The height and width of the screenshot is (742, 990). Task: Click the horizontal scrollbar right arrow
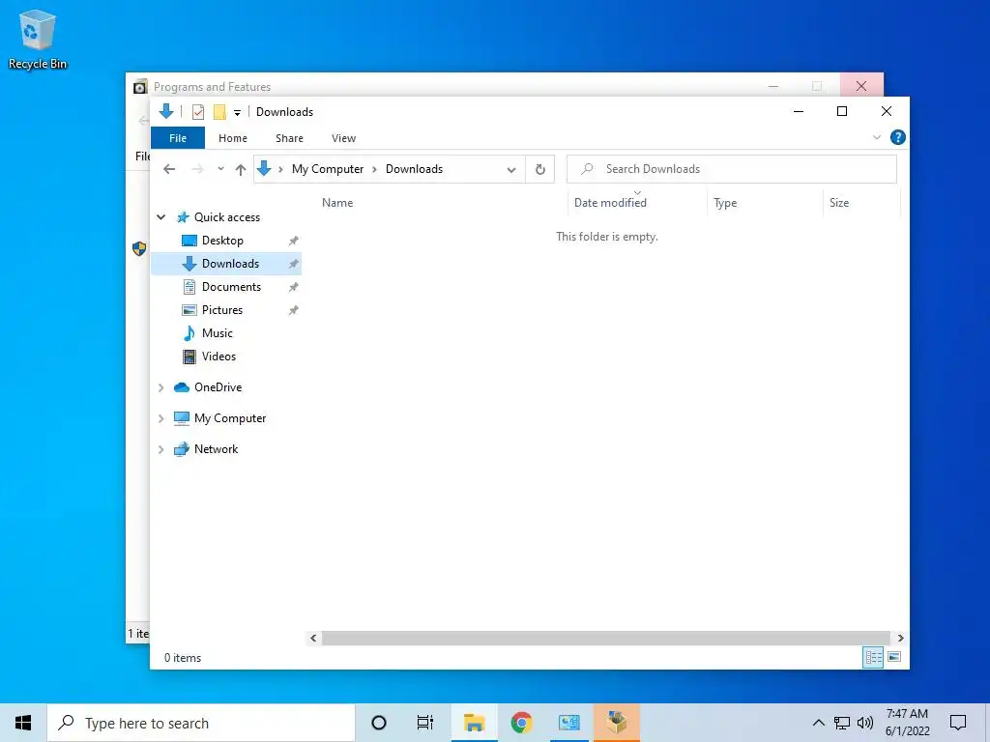900,638
